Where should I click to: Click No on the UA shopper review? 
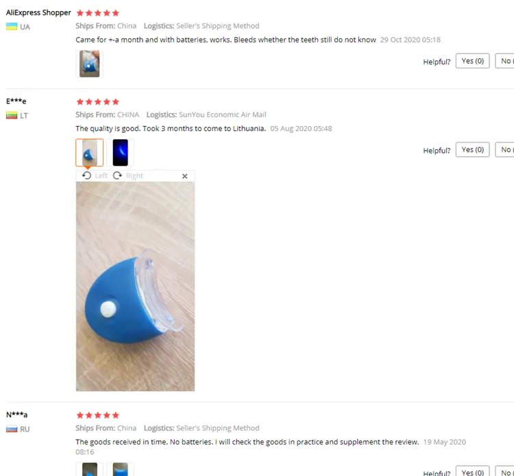(x=505, y=61)
